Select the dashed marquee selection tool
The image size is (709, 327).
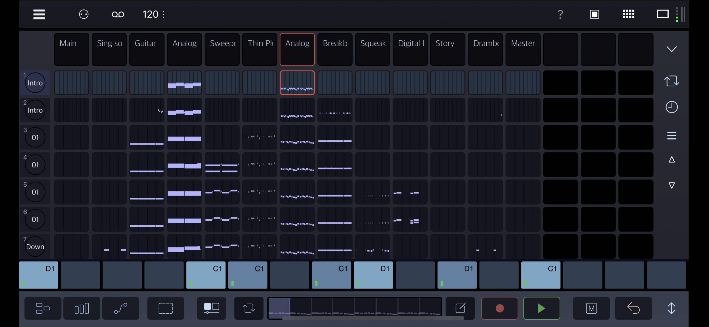click(166, 308)
